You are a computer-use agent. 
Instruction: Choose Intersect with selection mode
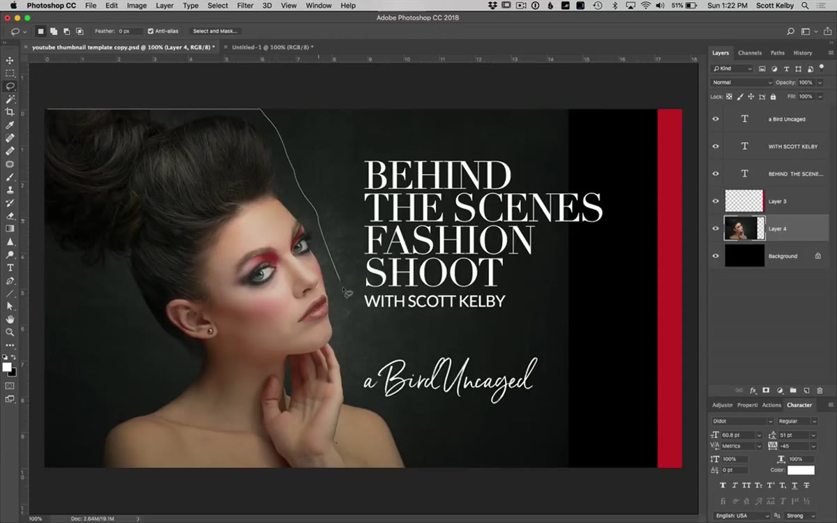tap(80, 31)
